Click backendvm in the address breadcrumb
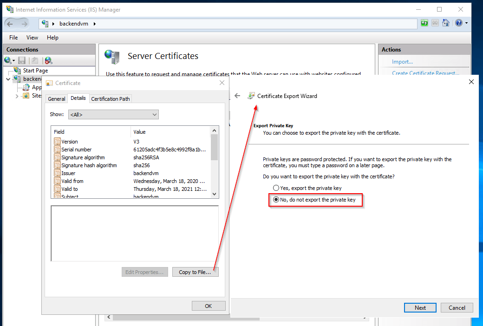Viewport: 483px width, 326px height. (74, 24)
